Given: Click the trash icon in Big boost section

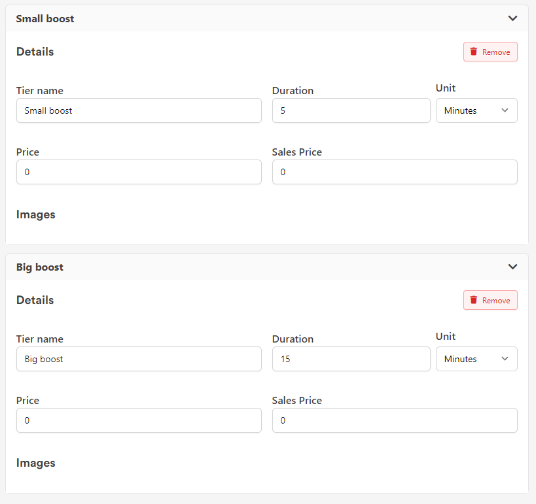Looking at the screenshot, I should pyautogui.click(x=474, y=300).
